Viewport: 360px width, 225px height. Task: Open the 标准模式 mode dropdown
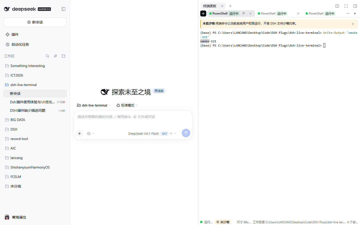click(127, 105)
